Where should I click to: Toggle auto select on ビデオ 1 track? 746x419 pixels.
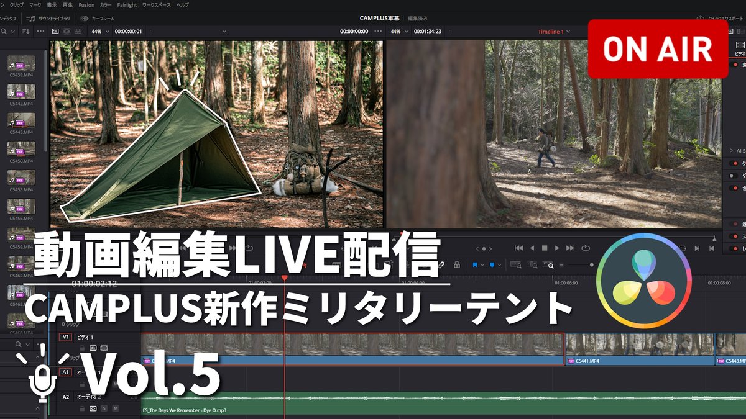tap(93, 348)
